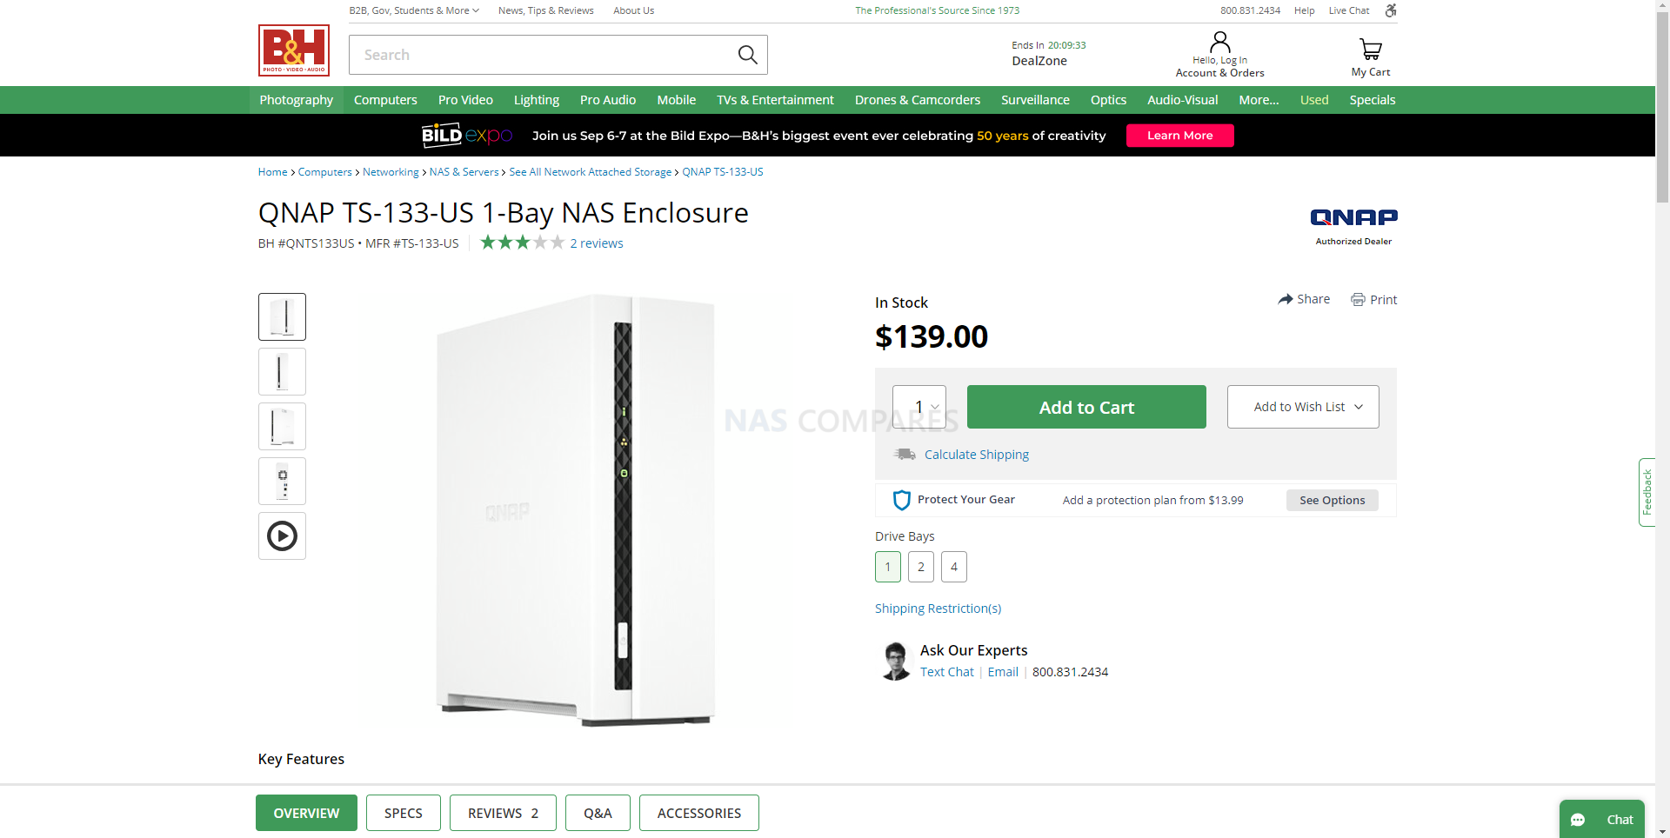Play the product video thumbnail
The image size is (1670, 838).
click(282, 535)
